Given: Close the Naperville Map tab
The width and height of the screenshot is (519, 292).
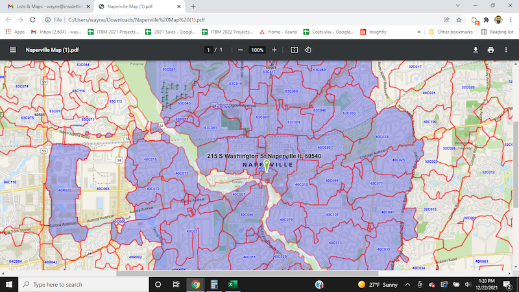Looking at the screenshot, I should [179, 6].
